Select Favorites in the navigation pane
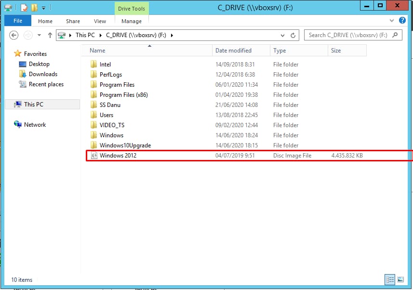Viewport: 413px width, 290px height. pos(30,54)
